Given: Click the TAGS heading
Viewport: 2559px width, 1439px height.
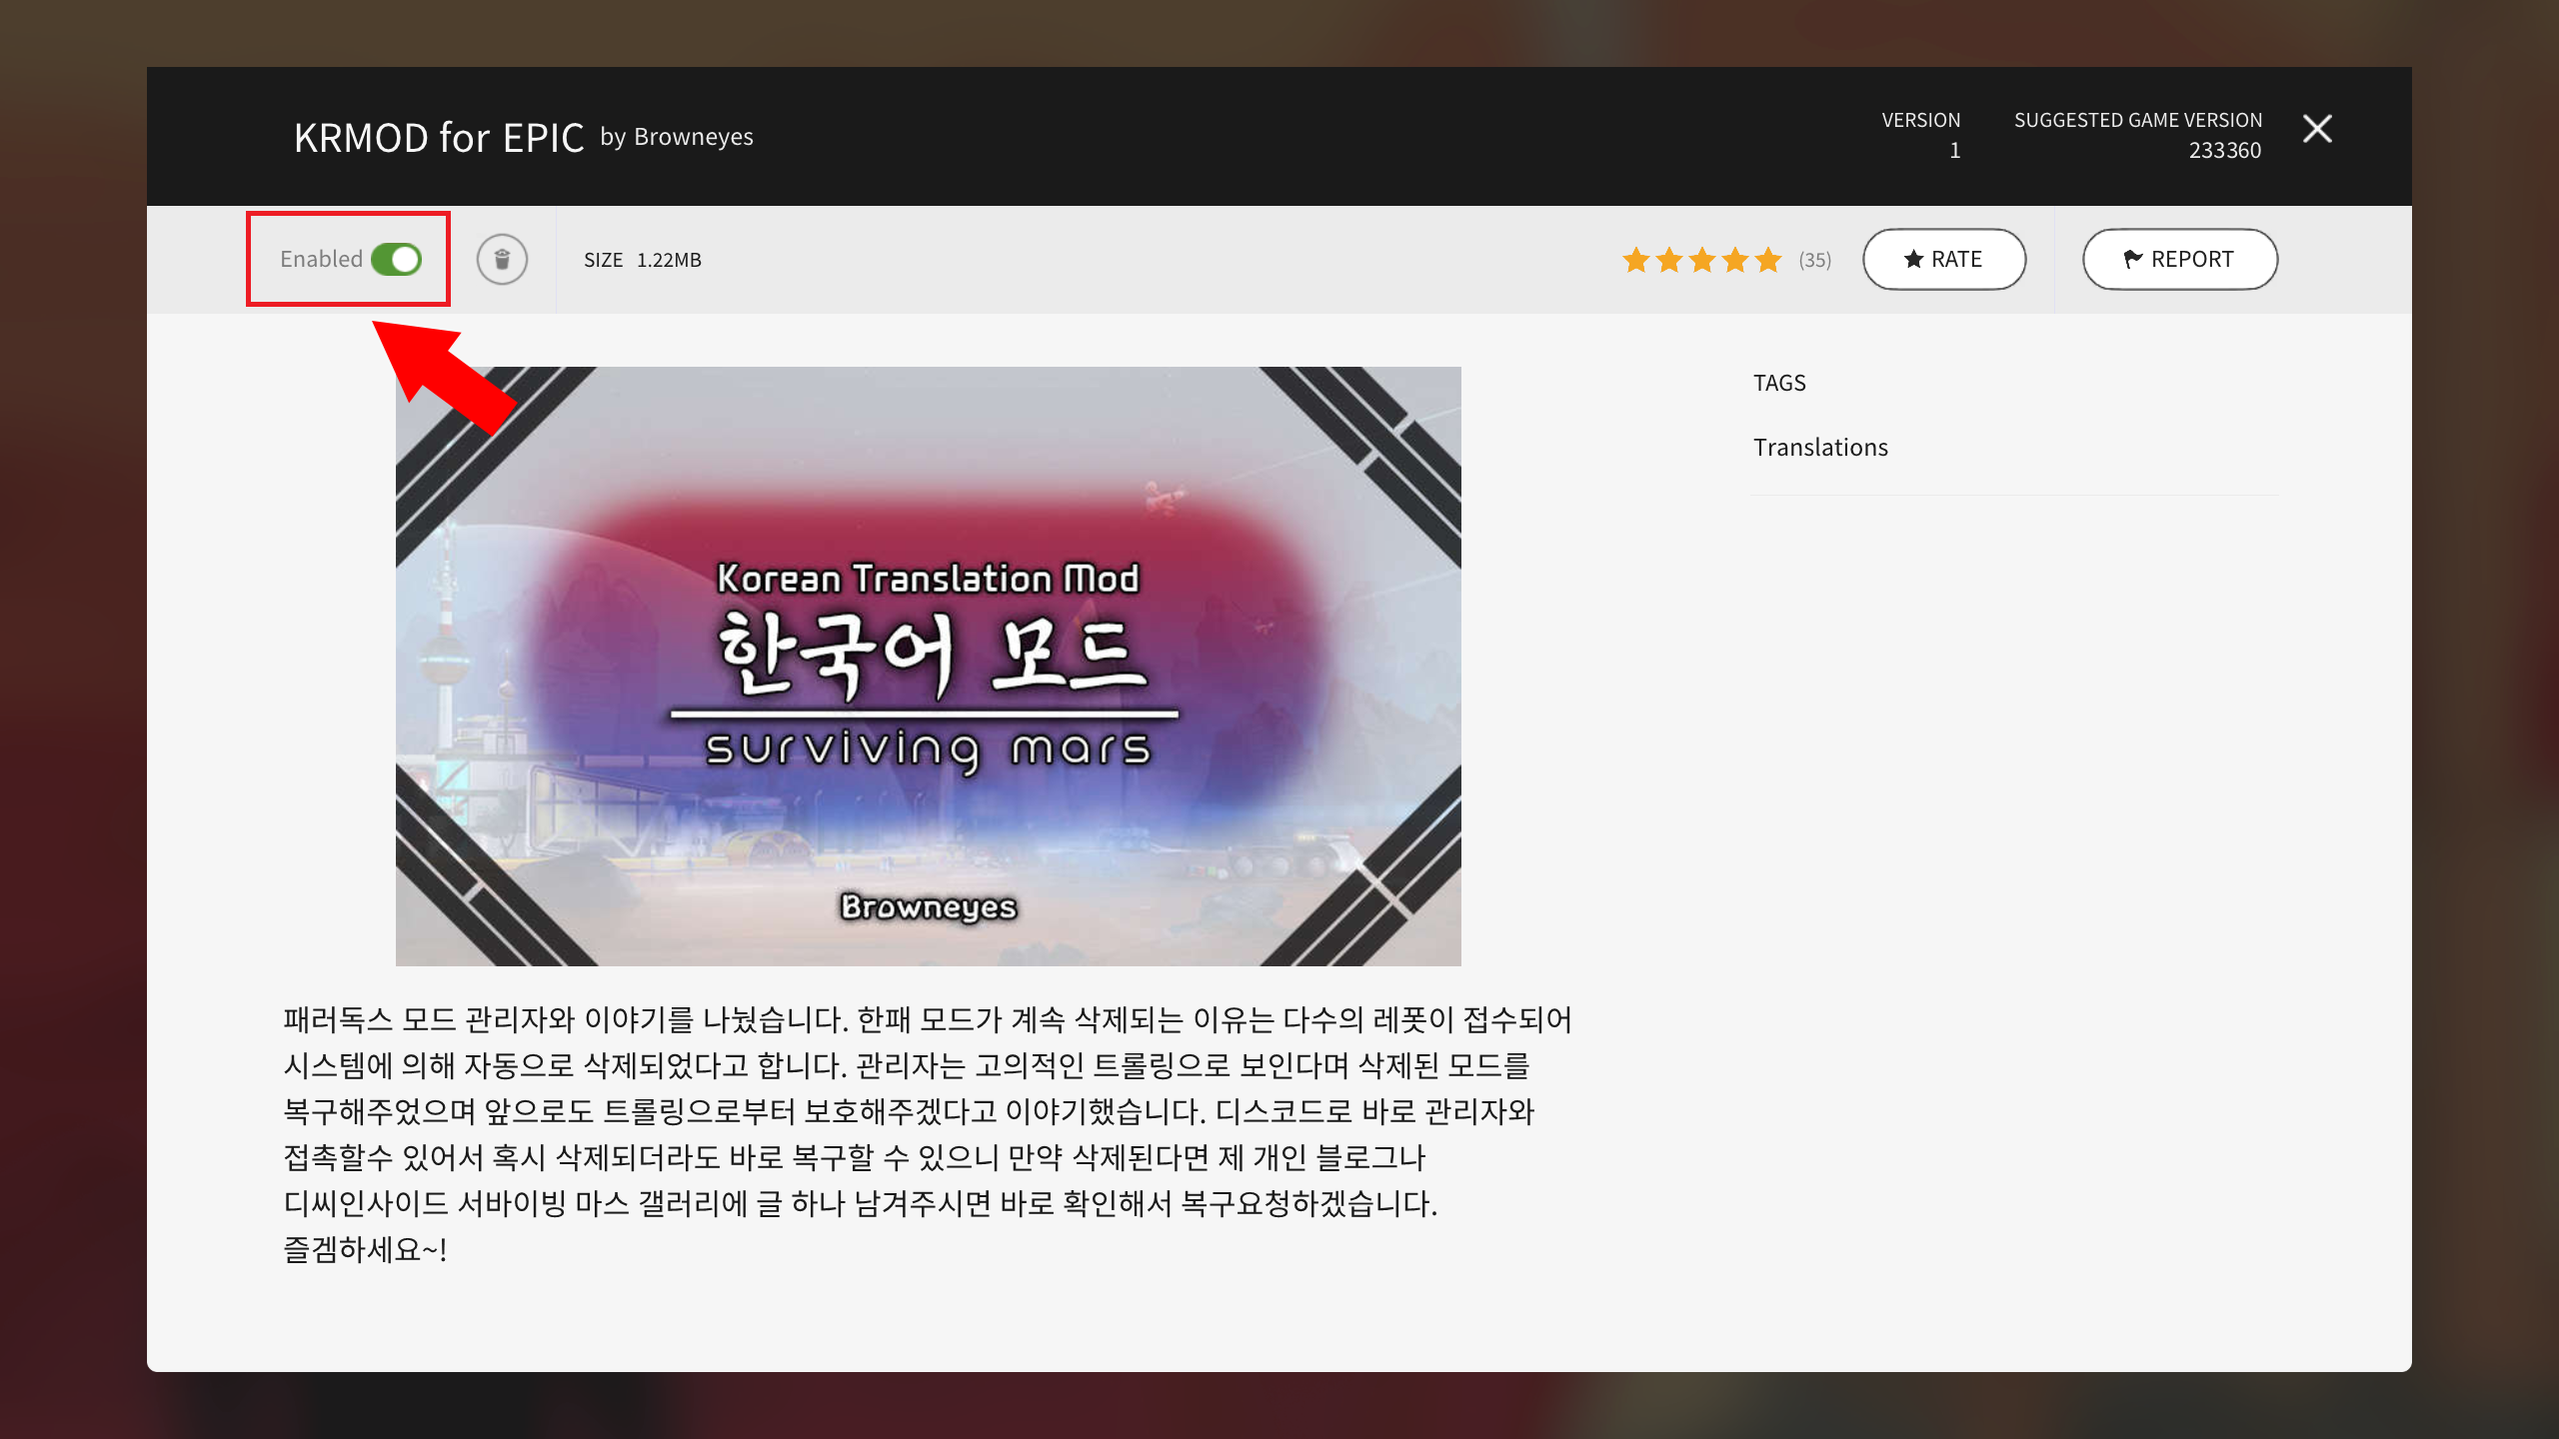Looking at the screenshot, I should click(1779, 383).
